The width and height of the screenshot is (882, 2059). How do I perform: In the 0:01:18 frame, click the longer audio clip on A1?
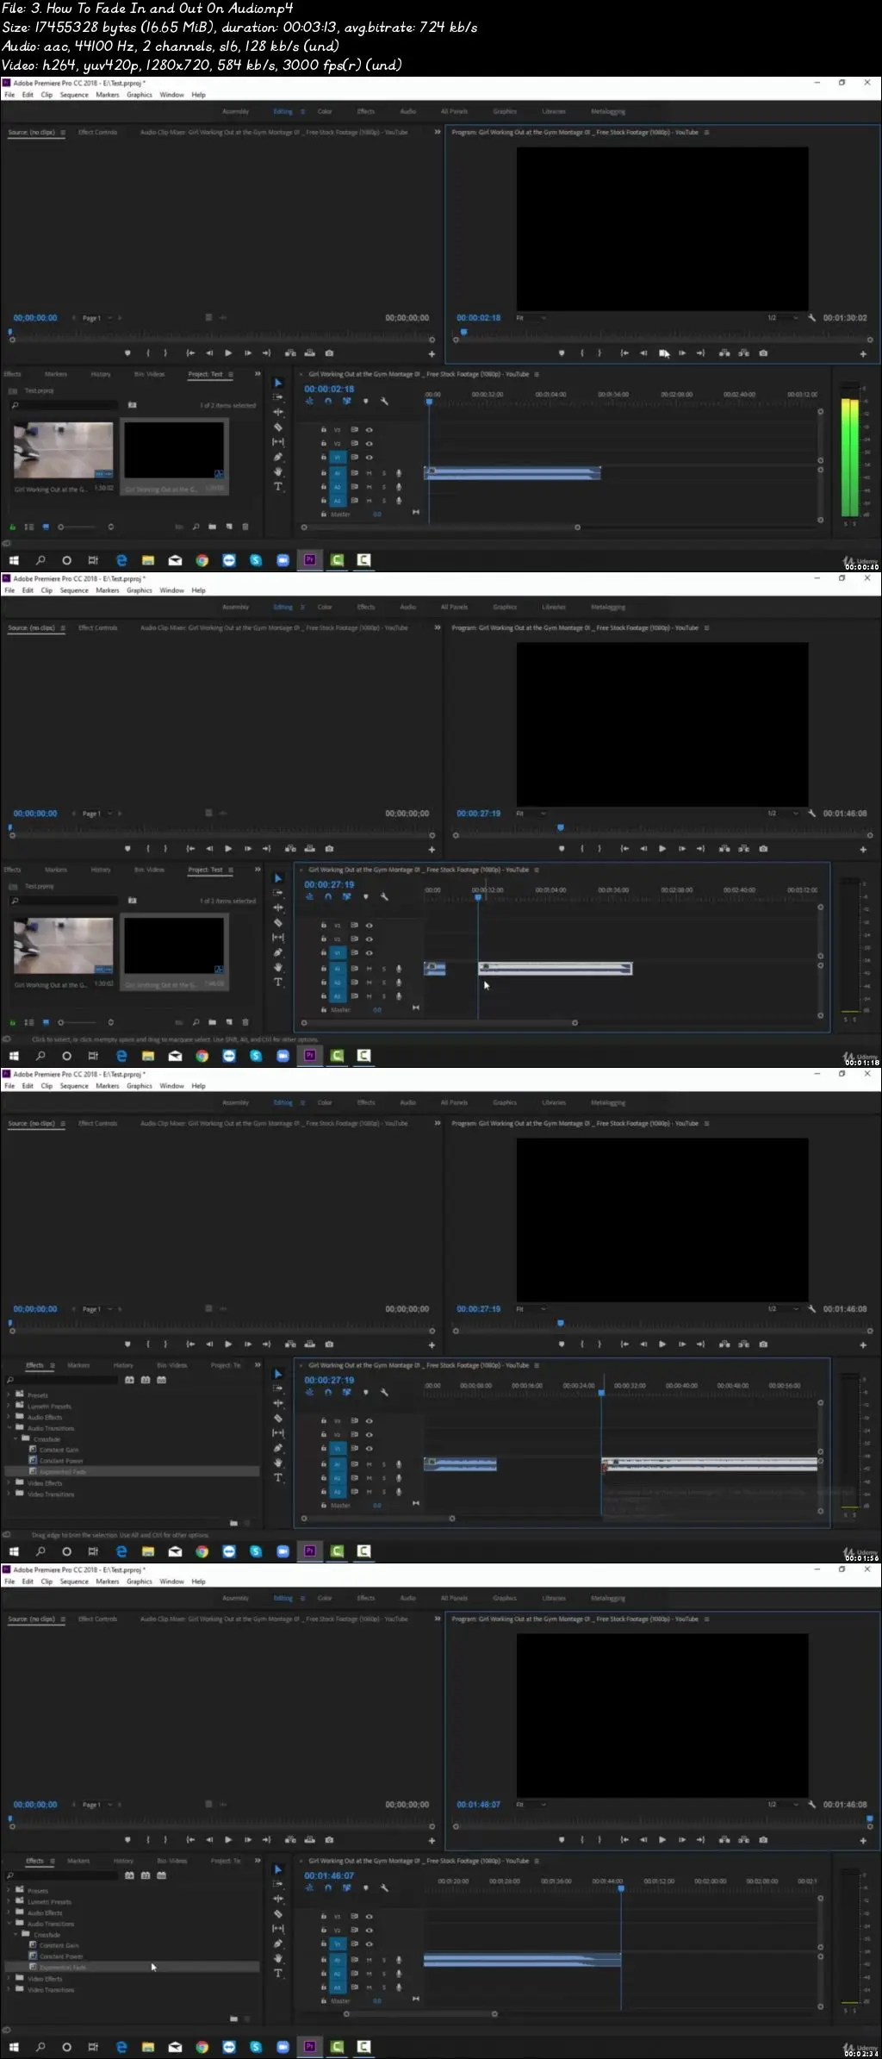pos(556,969)
